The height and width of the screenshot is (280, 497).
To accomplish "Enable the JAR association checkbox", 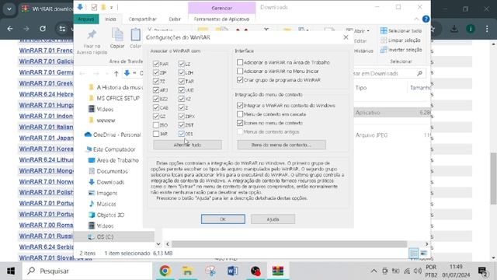I will (156, 134).
